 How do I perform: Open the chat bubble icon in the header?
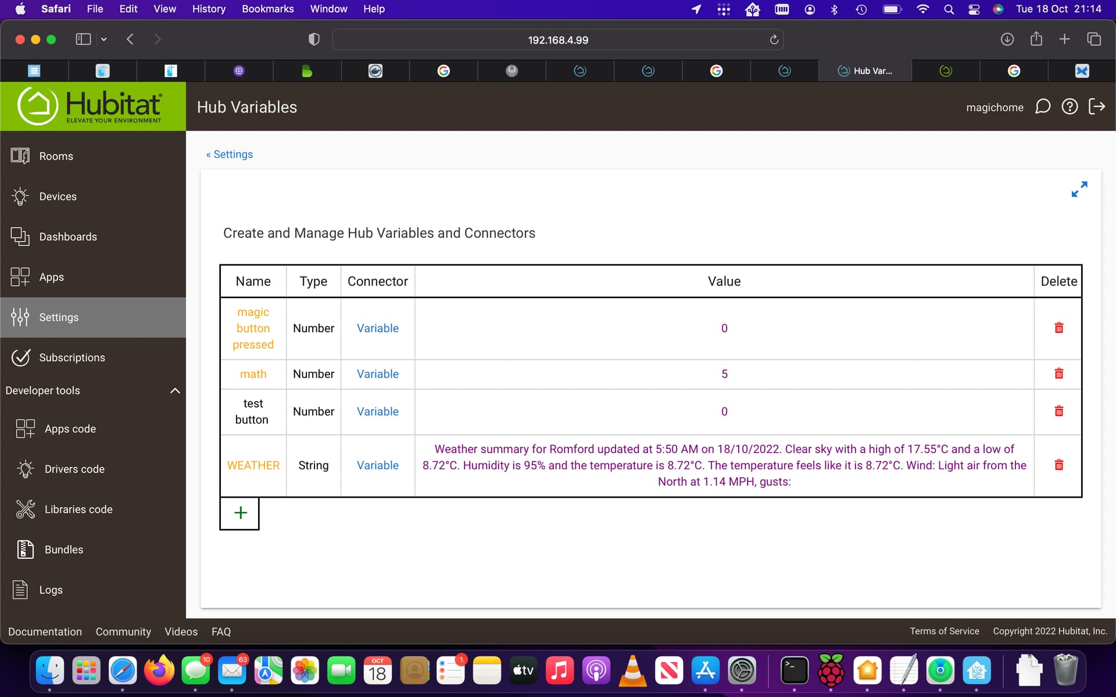(x=1043, y=107)
